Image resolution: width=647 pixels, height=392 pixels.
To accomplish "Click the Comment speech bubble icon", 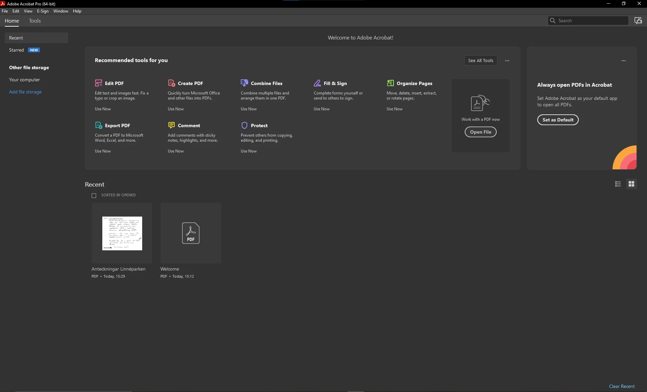I will (172, 125).
